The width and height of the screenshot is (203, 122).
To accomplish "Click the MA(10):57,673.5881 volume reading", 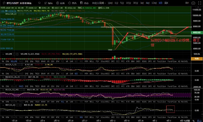I will [72, 54].
